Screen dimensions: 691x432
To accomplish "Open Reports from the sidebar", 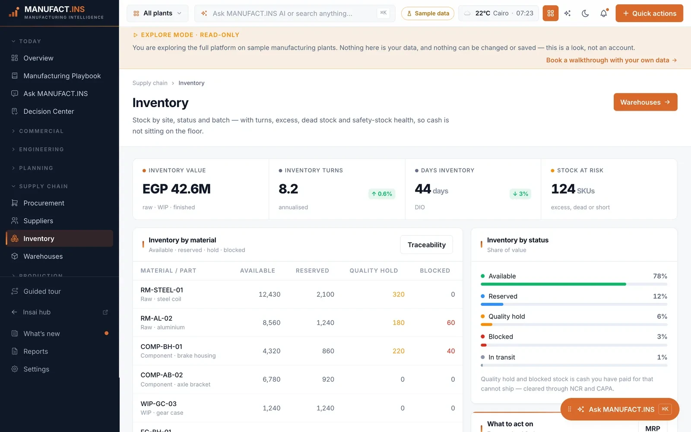I will pos(60,351).
